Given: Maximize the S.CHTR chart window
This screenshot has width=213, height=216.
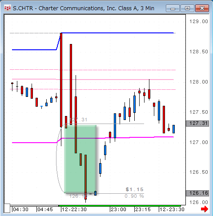Looking at the screenshot, I should (187, 8).
